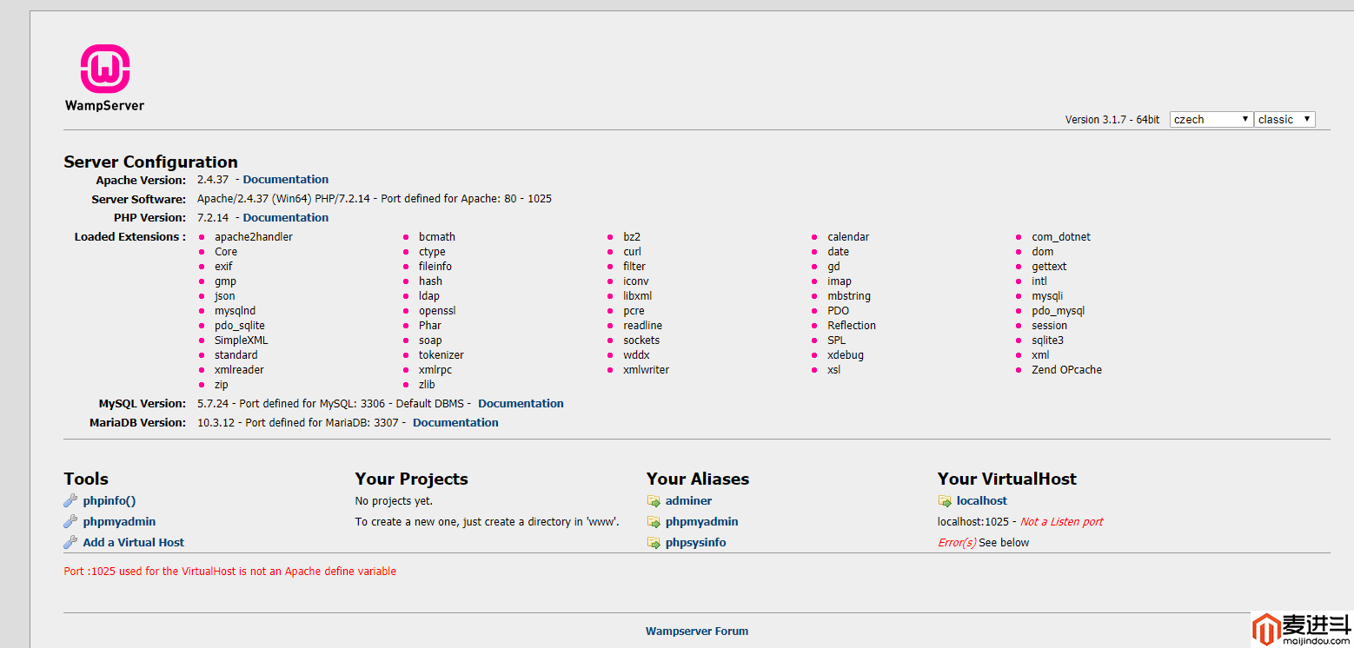Click Add a Virtual Host link
This screenshot has height=648, width=1354.
click(x=134, y=543)
